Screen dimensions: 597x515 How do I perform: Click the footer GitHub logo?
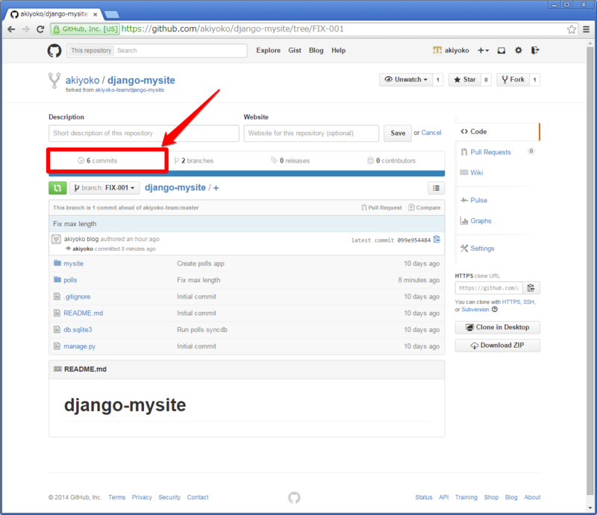tap(294, 498)
